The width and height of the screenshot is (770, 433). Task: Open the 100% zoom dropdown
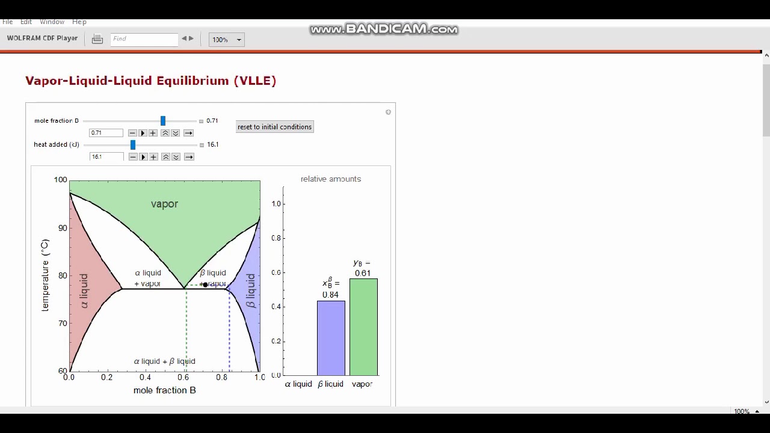click(x=226, y=40)
